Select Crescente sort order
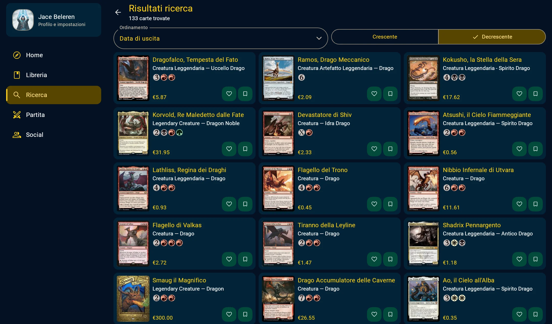 [x=385, y=37]
